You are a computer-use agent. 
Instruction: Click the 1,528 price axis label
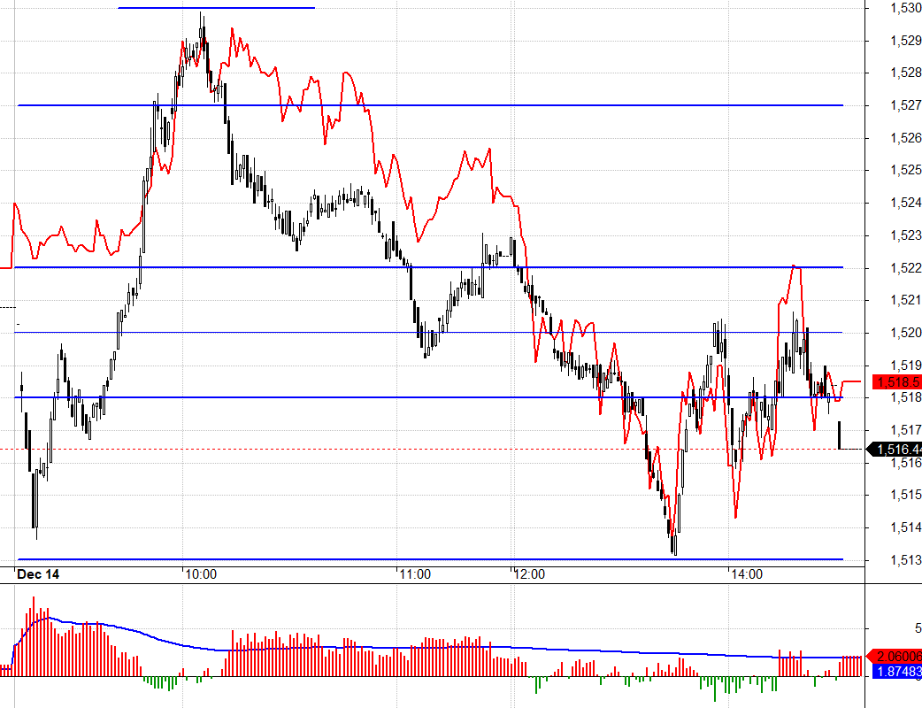(906, 73)
